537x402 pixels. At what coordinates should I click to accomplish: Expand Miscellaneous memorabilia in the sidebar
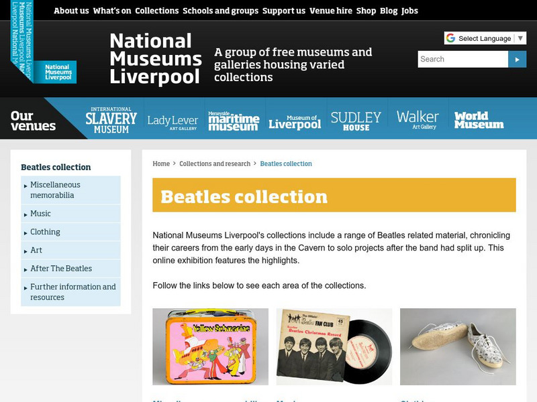tap(70, 190)
